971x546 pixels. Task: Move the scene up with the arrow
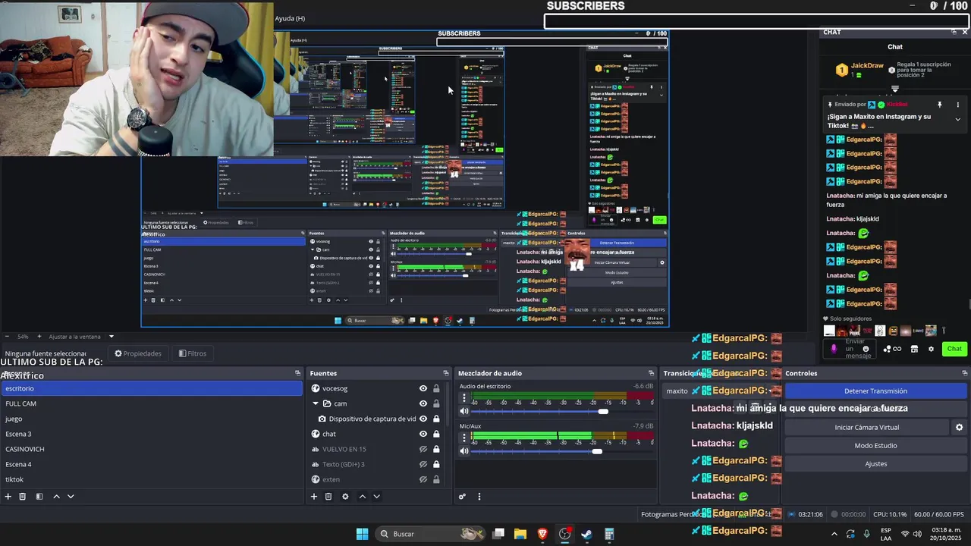(56, 497)
